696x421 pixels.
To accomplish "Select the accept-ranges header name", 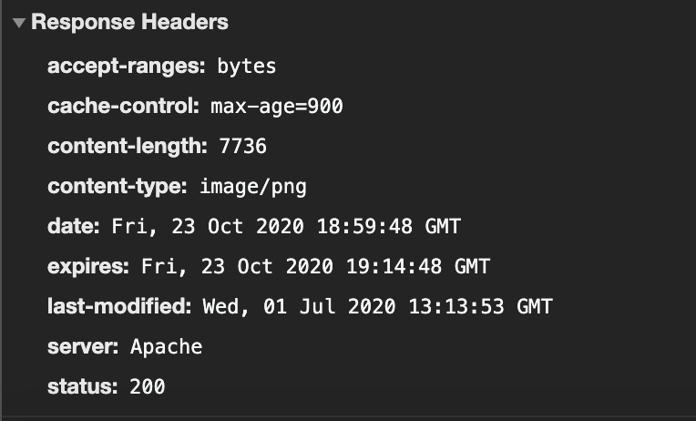I will click(128, 67).
